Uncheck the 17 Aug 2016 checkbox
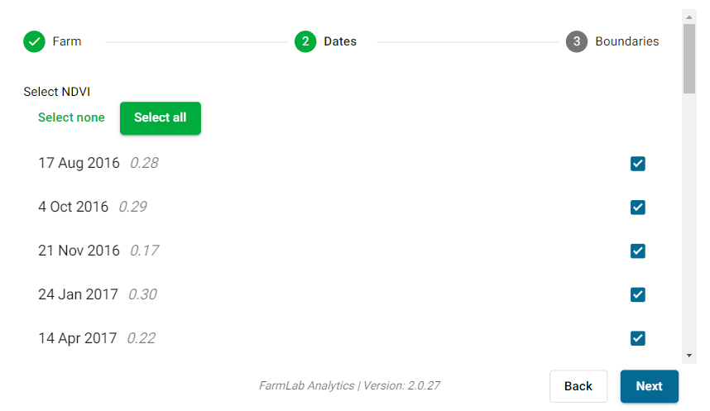Viewport: 710px width, 411px height. tap(638, 164)
